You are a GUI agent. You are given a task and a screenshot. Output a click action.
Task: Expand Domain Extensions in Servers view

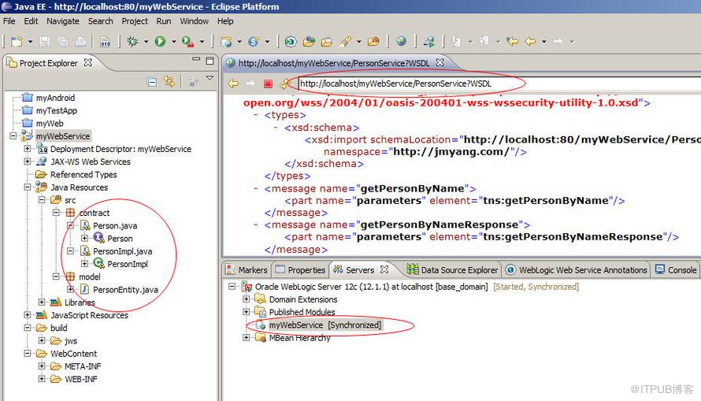click(247, 299)
